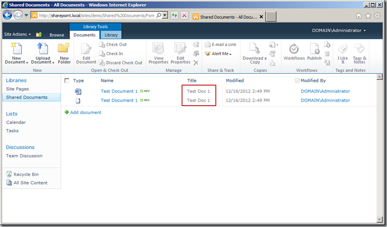Click the Navigate Up folder icon
The image size is (387, 227).
39,35
